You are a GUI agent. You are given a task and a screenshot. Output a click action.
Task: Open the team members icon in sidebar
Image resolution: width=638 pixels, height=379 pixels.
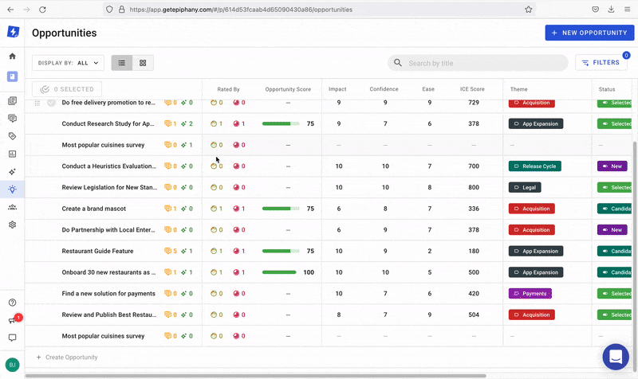(x=12, y=207)
